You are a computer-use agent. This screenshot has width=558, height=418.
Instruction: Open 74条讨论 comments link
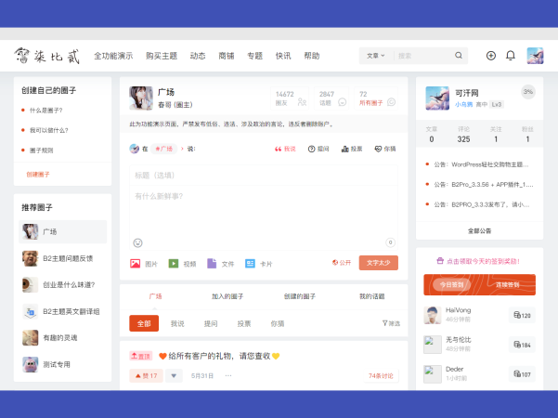pyautogui.click(x=381, y=375)
